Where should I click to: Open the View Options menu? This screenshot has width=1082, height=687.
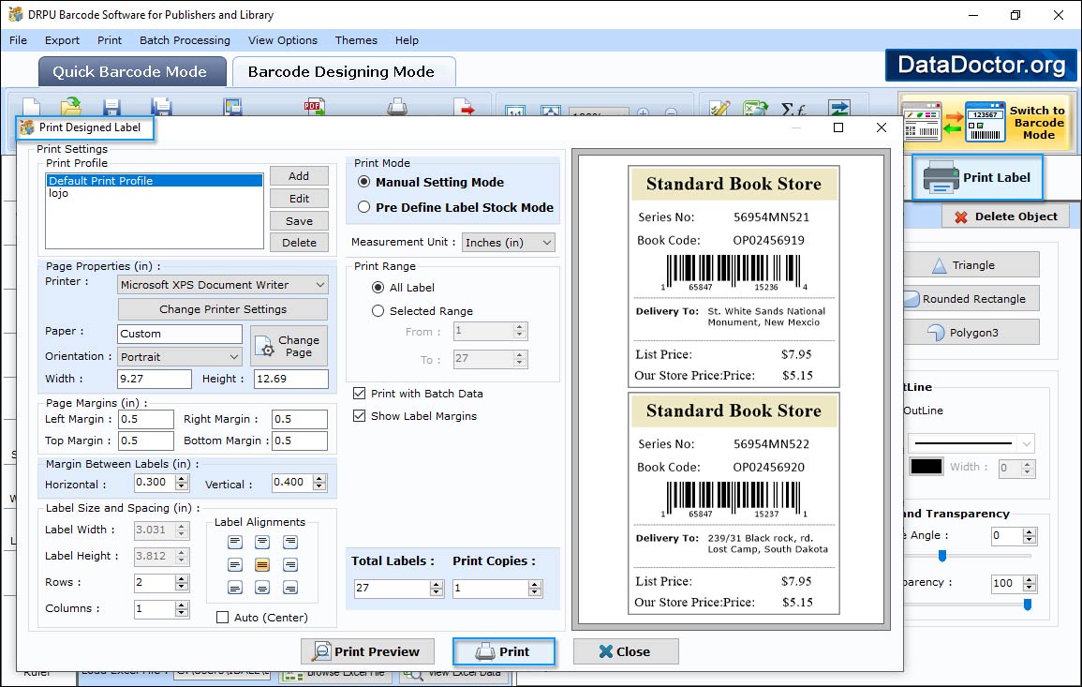pos(283,40)
